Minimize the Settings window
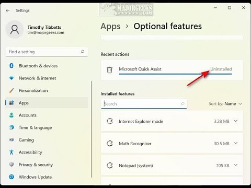251x188 pixels. [x=215, y=8]
